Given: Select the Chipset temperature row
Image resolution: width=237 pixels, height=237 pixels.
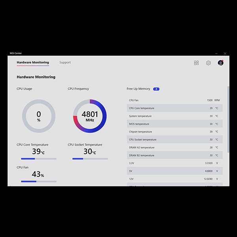Looking at the screenshot, I should click(x=175, y=132).
